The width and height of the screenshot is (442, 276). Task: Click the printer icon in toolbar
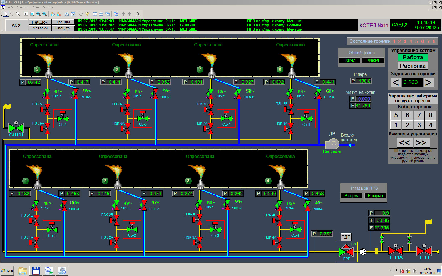[81, 14]
